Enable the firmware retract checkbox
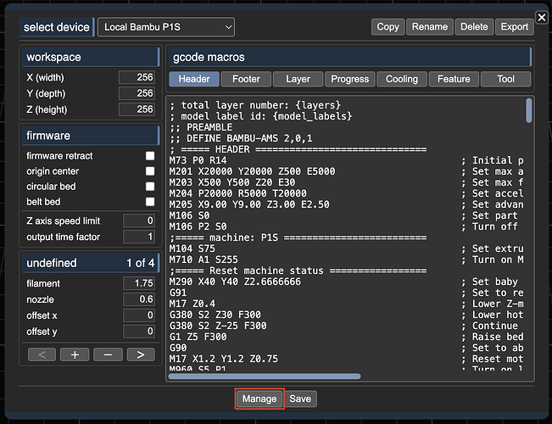The height and width of the screenshot is (424, 552). coord(150,156)
